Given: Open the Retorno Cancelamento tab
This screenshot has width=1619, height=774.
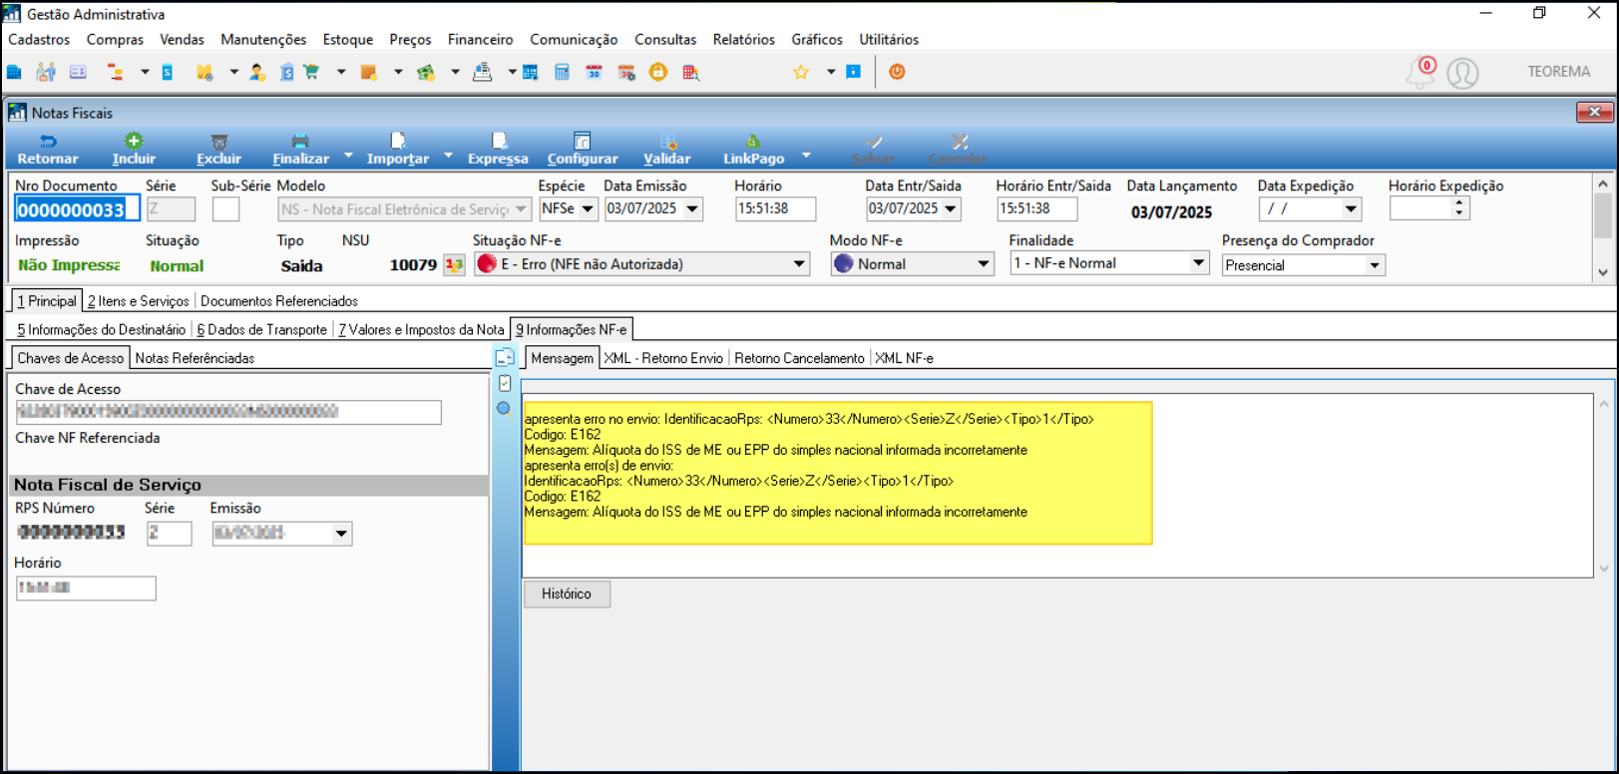Looking at the screenshot, I should tap(799, 358).
